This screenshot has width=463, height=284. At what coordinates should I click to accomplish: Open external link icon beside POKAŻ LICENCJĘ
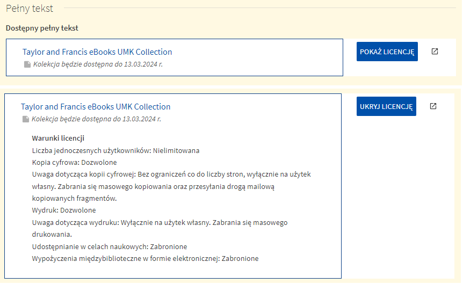(435, 52)
